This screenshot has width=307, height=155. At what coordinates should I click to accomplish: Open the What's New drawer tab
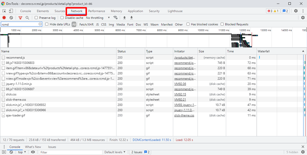tap(33, 147)
